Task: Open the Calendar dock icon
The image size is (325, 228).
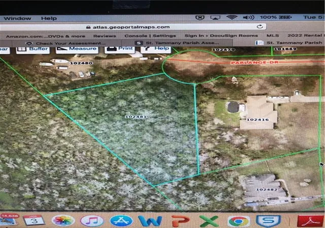Action: coord(34,220)
